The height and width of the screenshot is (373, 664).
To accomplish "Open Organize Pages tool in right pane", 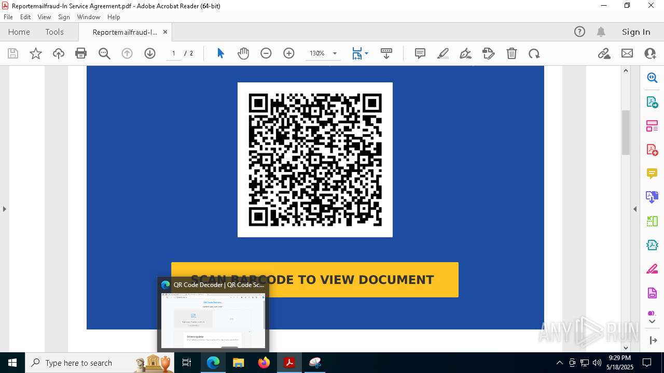I will [652, 126].
